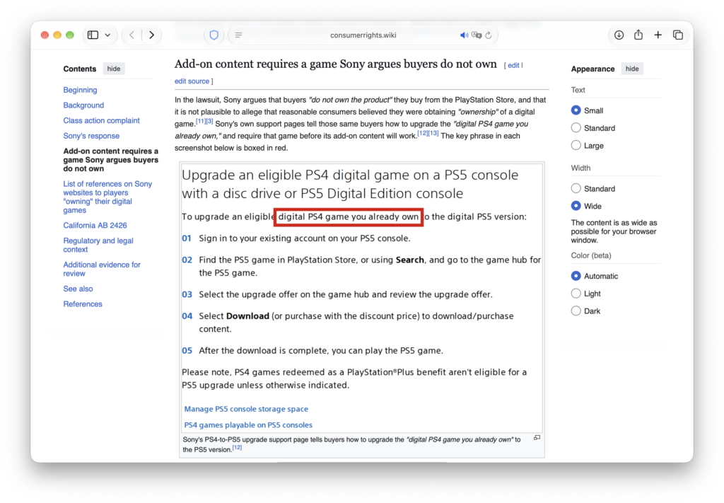Screen dimensions: 724x503
Task: Show the downloads list
Action: click(619, 35)
